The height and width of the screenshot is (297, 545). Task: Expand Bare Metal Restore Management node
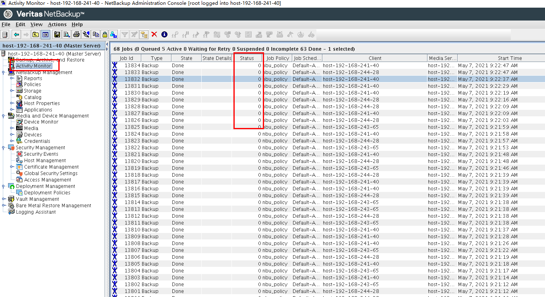[x=4, y=206]
